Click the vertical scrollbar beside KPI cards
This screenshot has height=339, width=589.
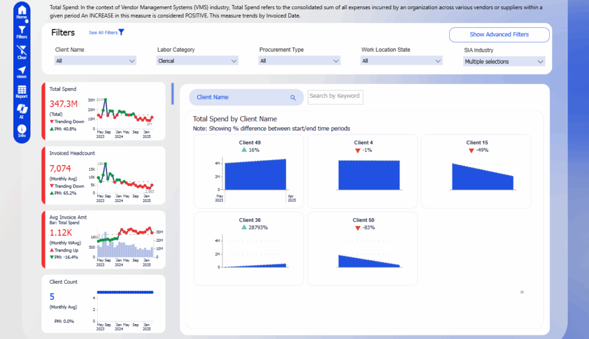pos(172,94)
